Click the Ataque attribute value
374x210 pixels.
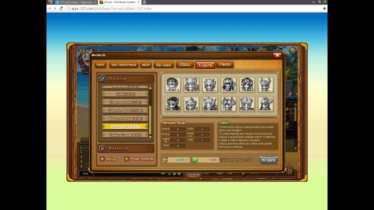point(178,129)
